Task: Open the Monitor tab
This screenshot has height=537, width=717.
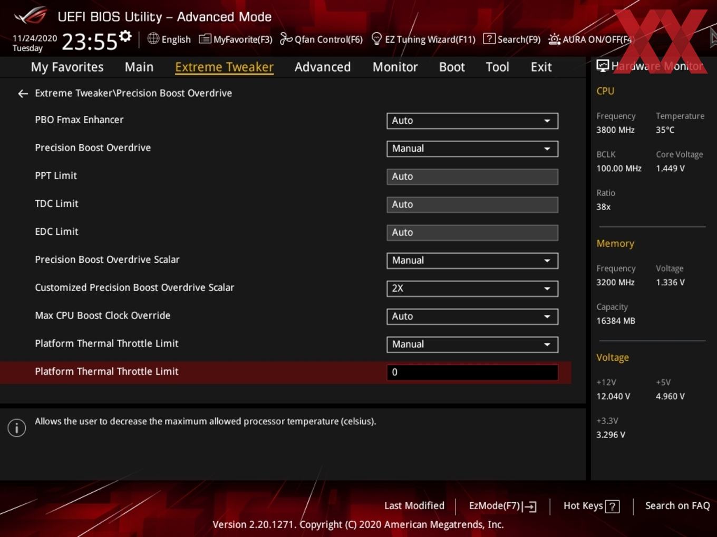Action: click(395, 67)
